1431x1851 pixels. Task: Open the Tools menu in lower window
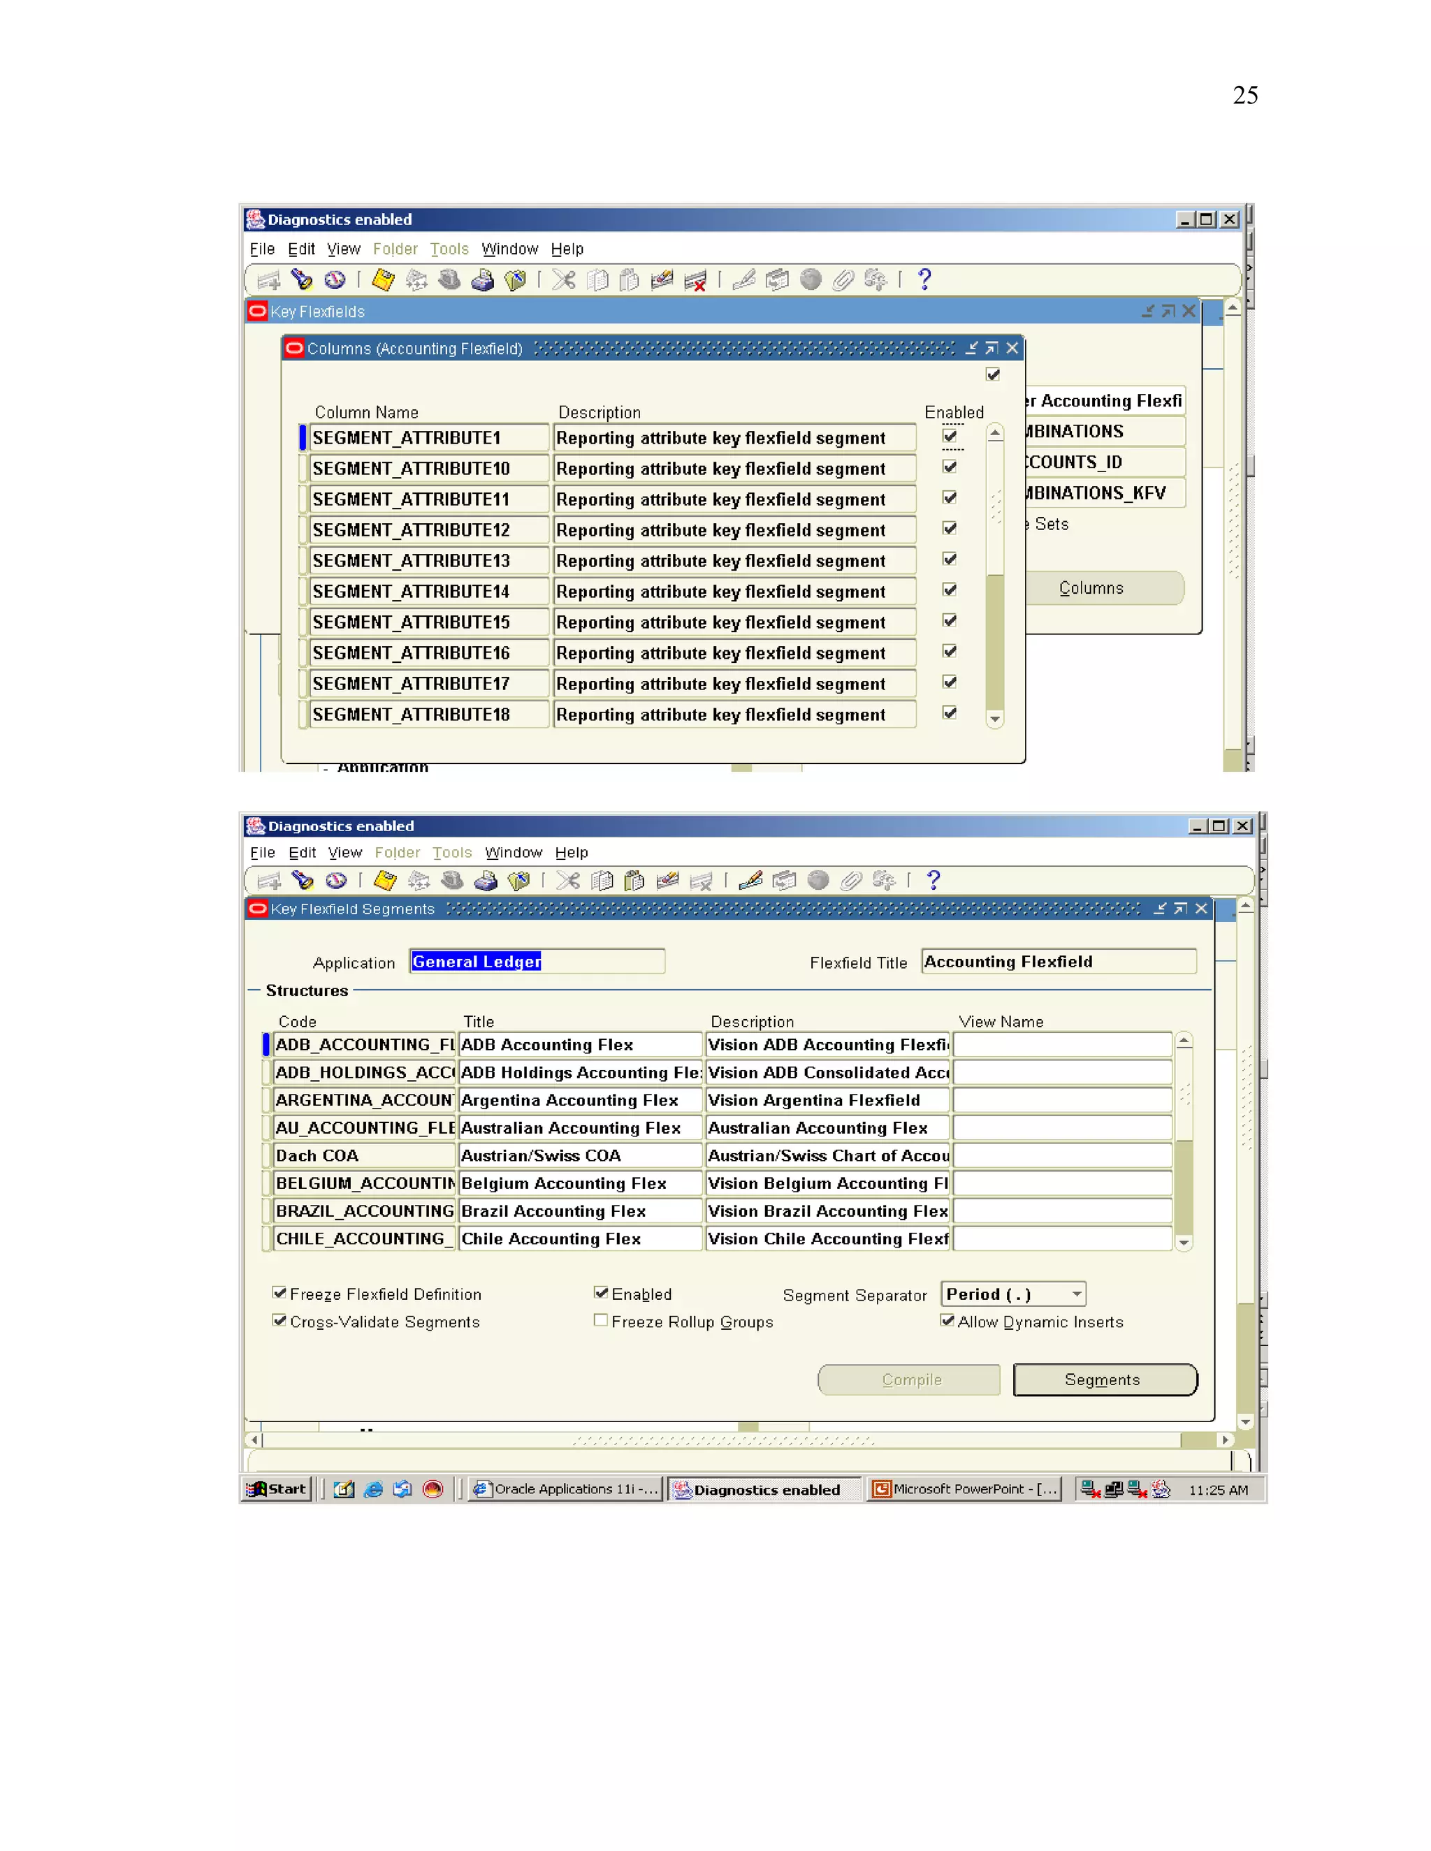point(452,853)
